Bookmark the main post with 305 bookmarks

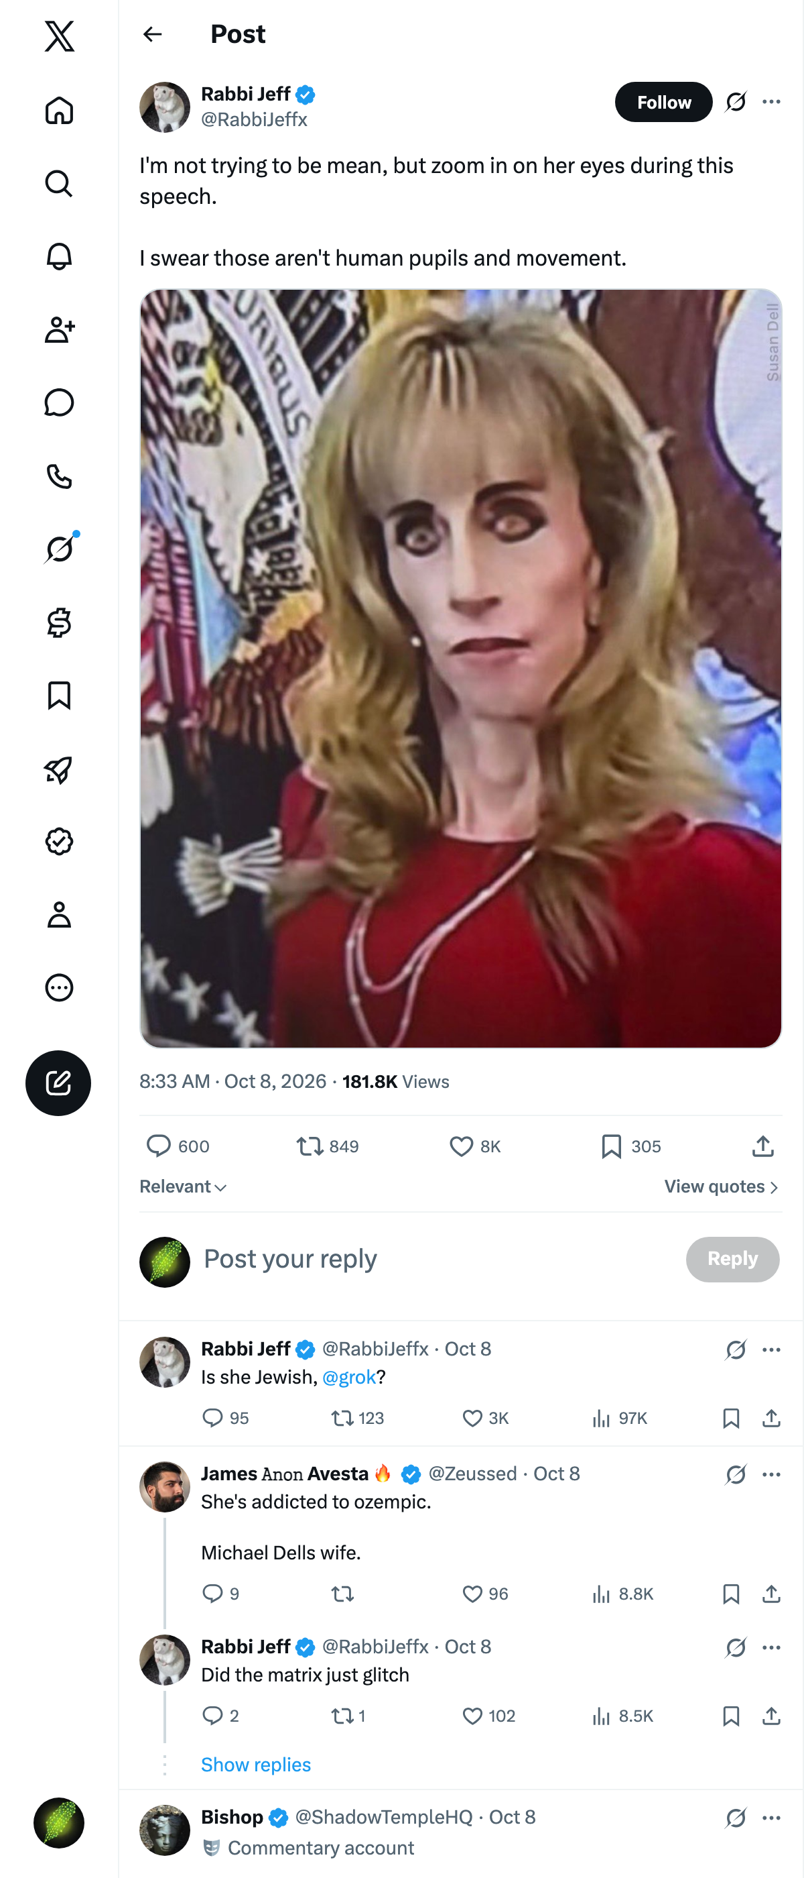[630, 1146]
